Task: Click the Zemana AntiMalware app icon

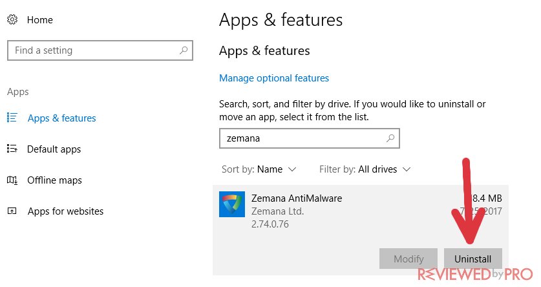Action: tap(232, 204)
